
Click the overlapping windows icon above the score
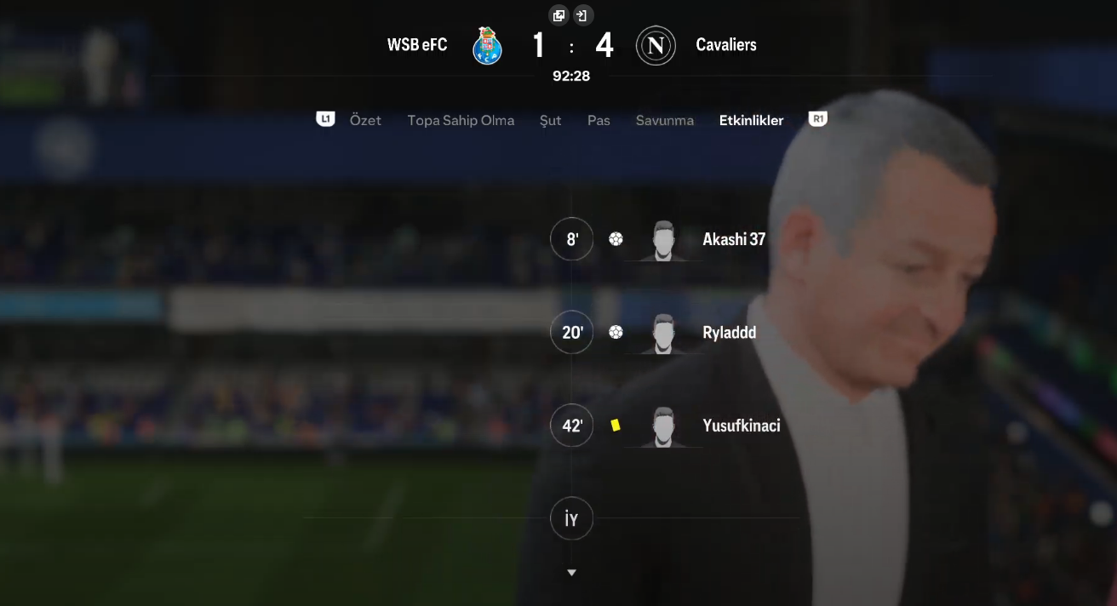558,15
